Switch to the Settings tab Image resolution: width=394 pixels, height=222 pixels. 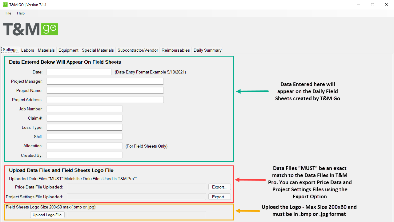coord(10,50)
